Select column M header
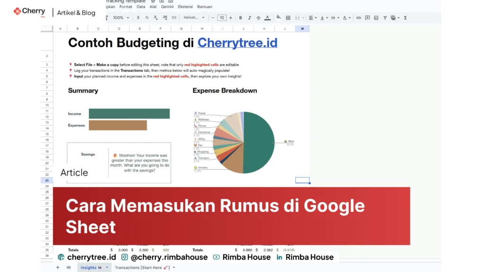The image size is (484, 272). coord(302,29)
